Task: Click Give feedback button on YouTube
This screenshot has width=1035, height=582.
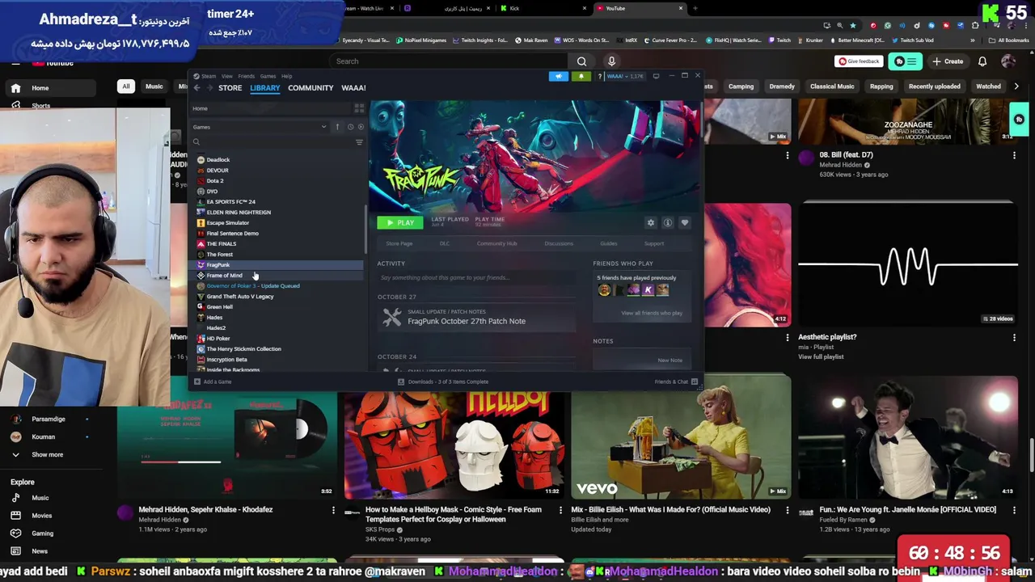Action: [x=859, y=61]
